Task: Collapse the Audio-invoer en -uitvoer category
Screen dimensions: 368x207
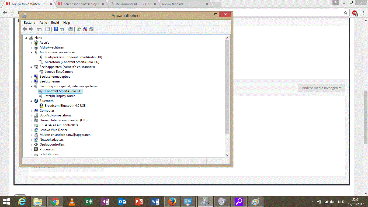Action: coord(31,53)
